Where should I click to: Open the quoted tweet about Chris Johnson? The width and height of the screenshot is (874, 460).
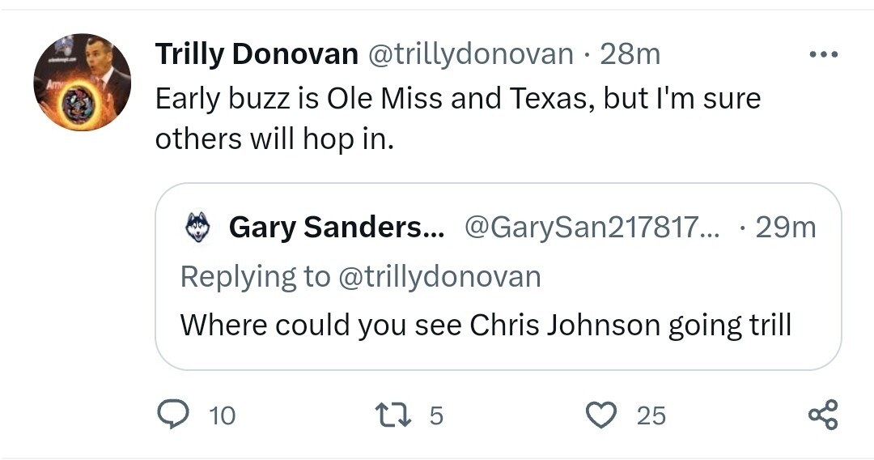[x=486, y=325]
